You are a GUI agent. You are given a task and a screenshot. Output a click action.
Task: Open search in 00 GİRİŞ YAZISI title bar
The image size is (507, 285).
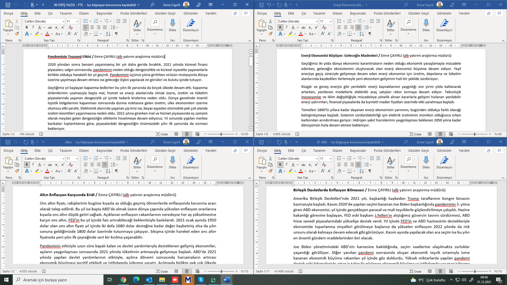point(152,5)
